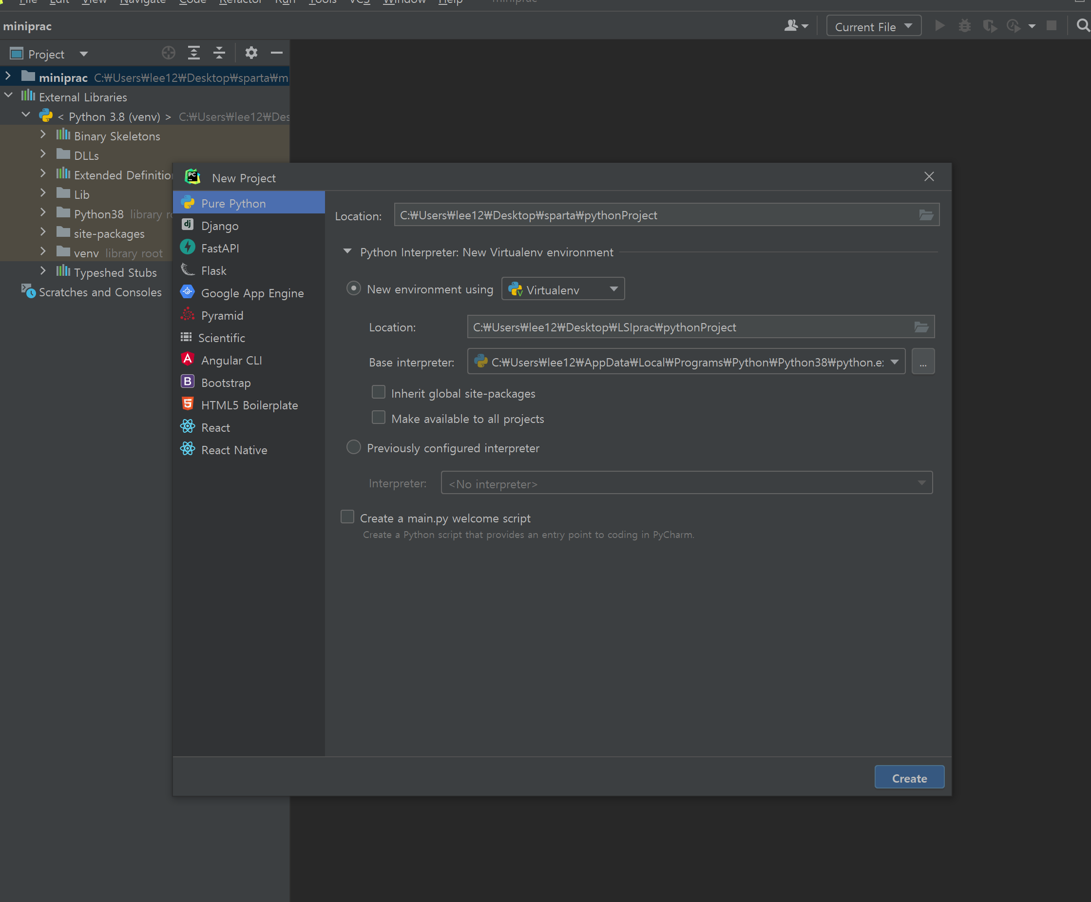Check Create a main.py welcome script
The height and width of the screenshot is (902, 1091).
[347, 517]
